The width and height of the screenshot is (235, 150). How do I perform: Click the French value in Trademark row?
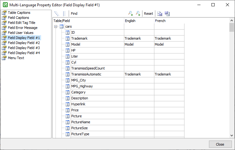[163, 38]
